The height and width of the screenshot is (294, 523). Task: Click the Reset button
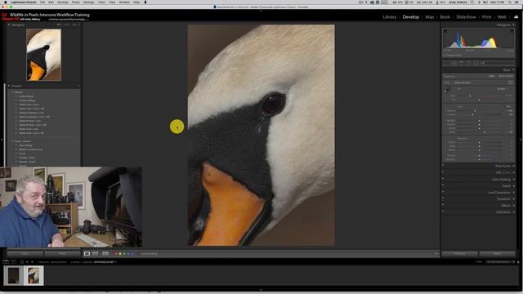click(498, 254)
